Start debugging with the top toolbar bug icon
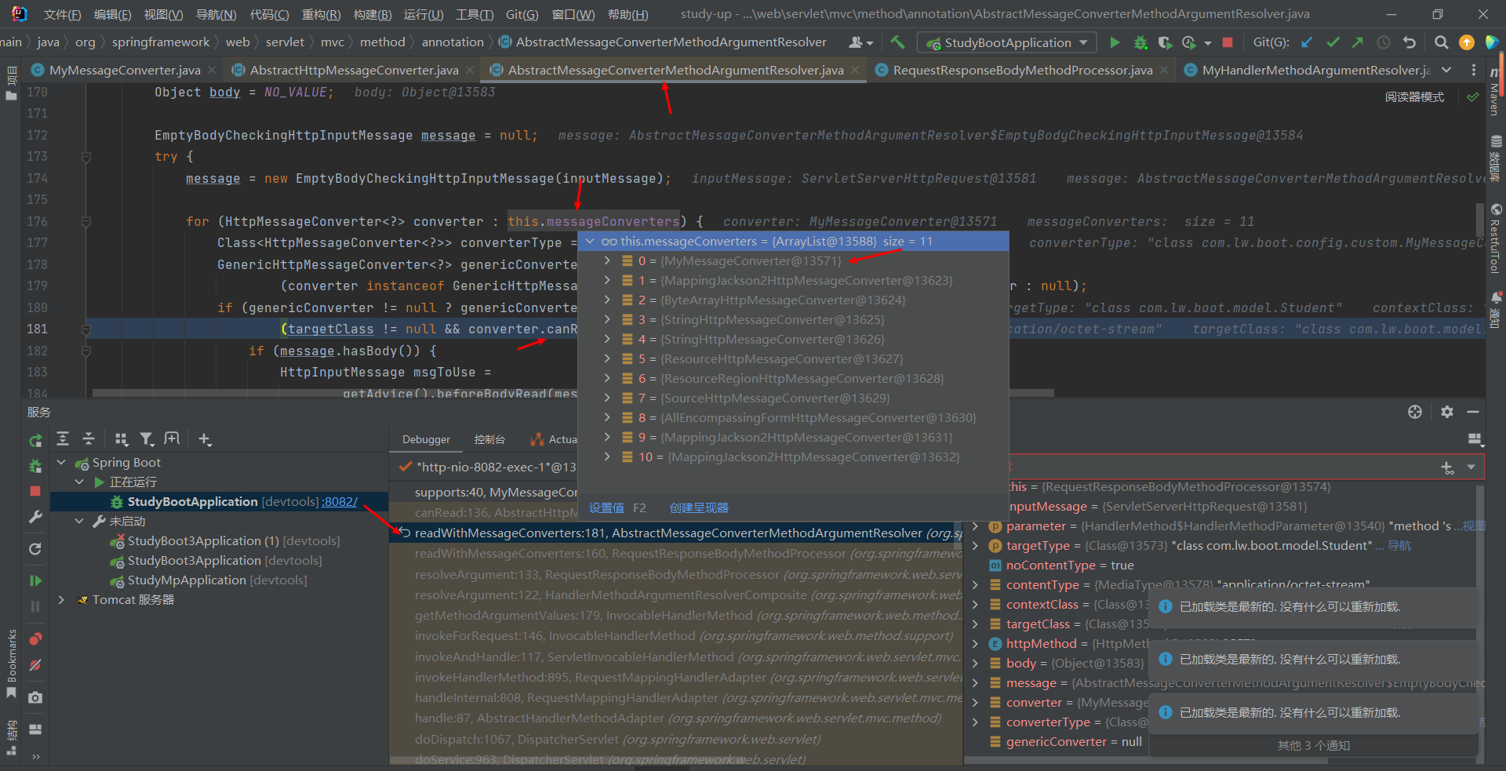 pyautogui.click(x=1140, y=42)
